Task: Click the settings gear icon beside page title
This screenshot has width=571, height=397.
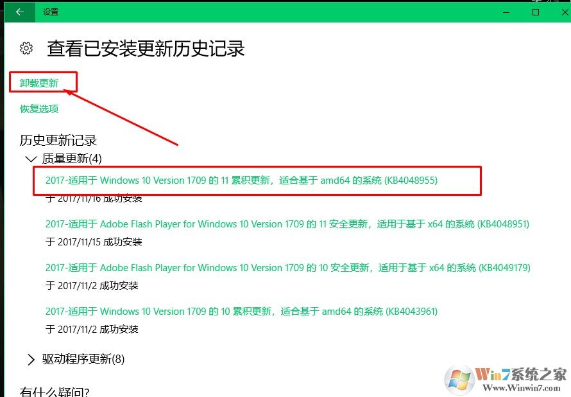Action: click(x=26, y=48)
